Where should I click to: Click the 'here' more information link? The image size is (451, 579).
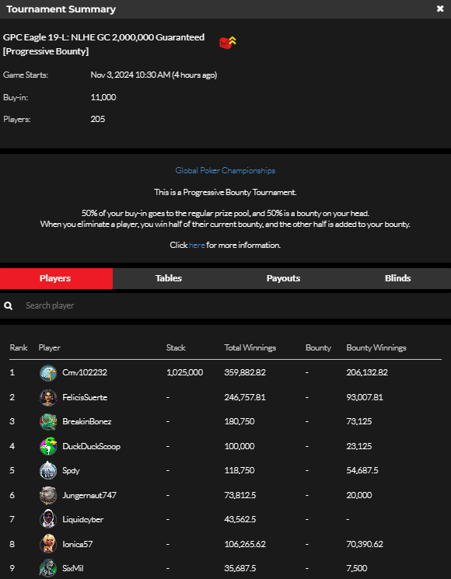[x=197, y=245]
